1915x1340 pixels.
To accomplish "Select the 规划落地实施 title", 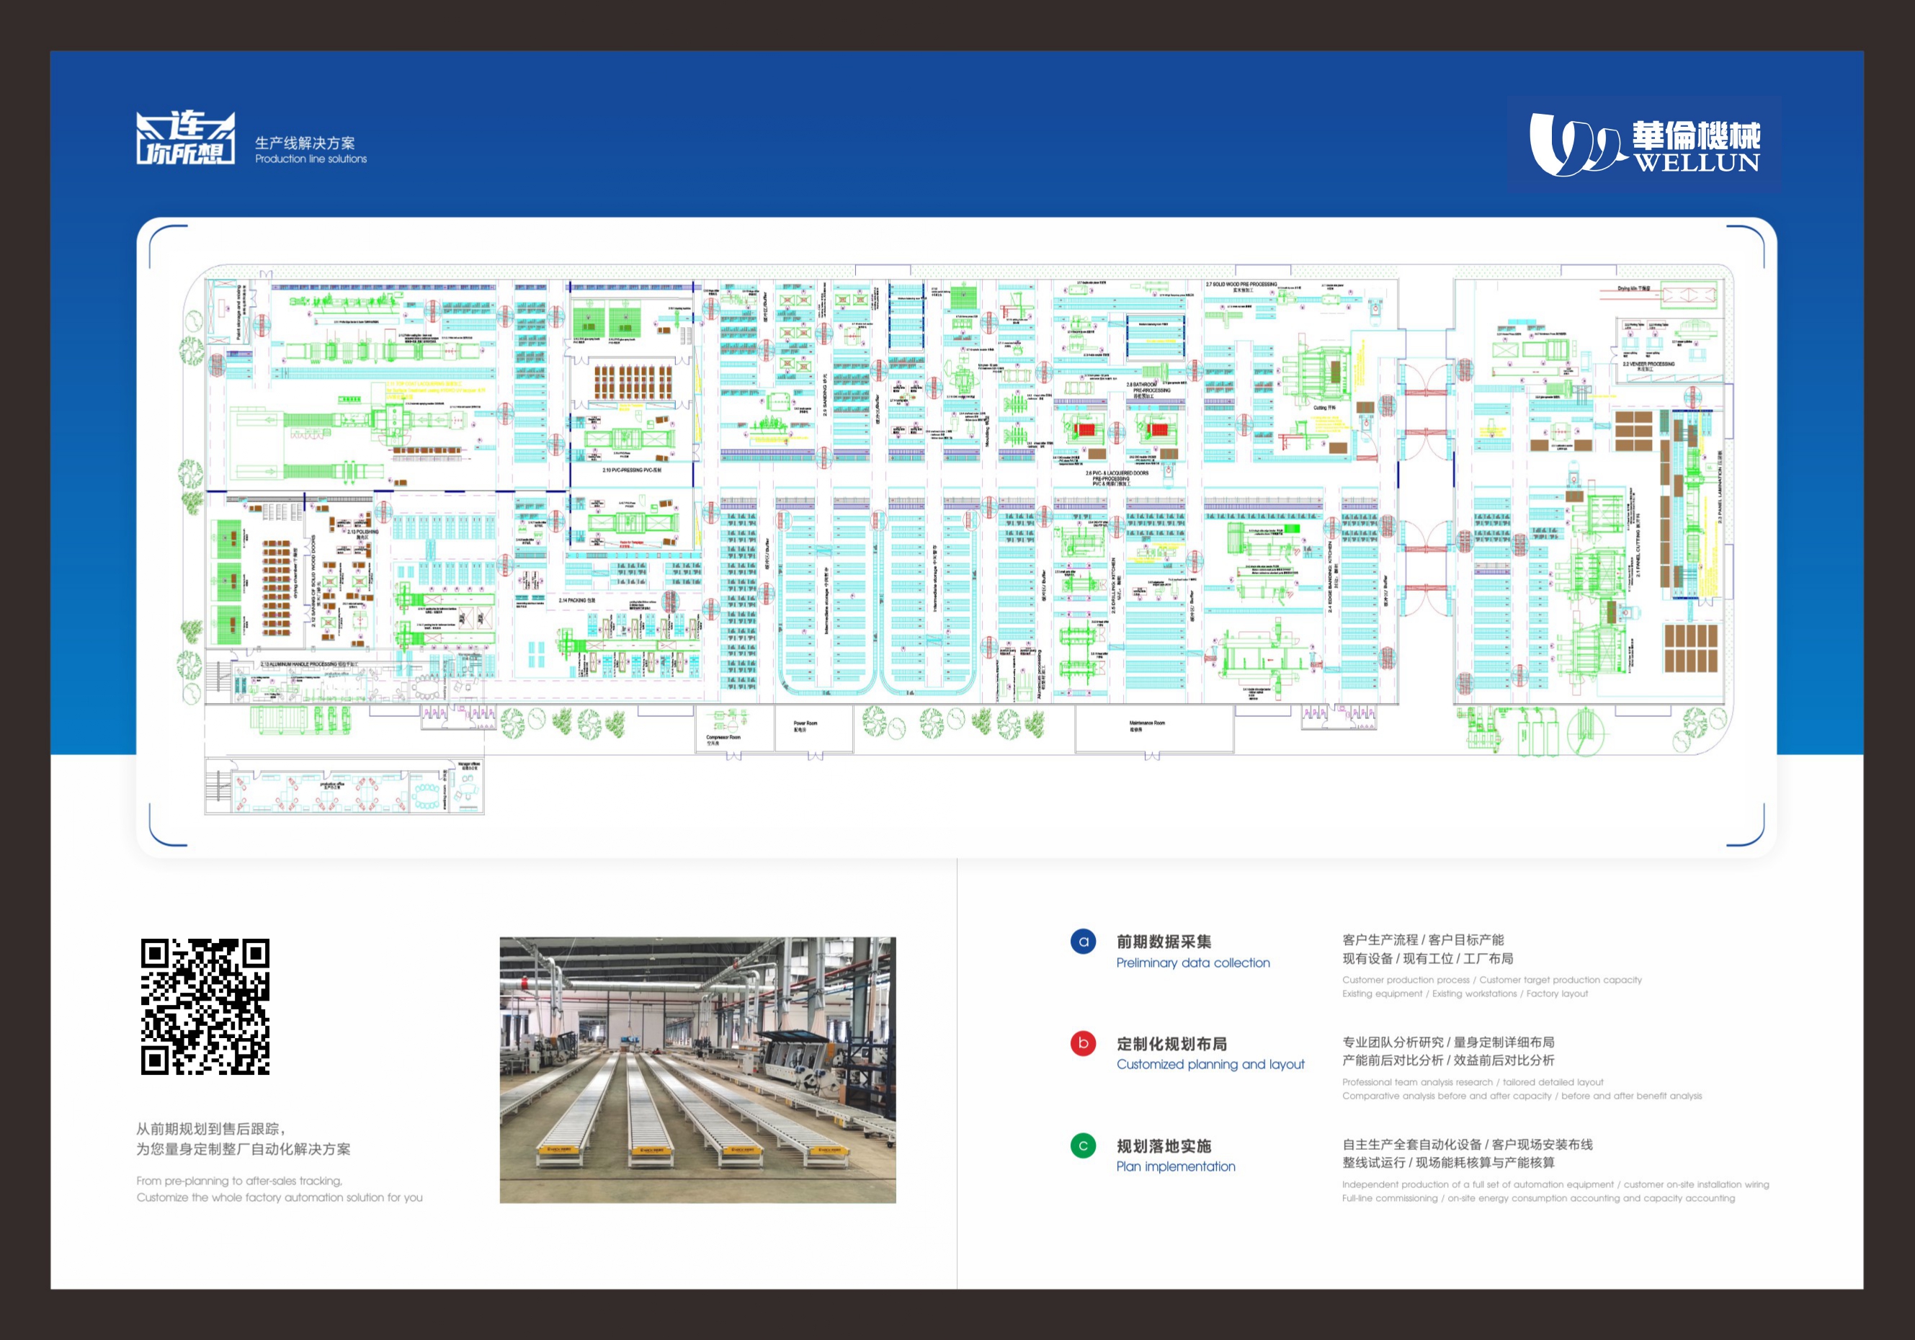I will coord(1164,1145).
